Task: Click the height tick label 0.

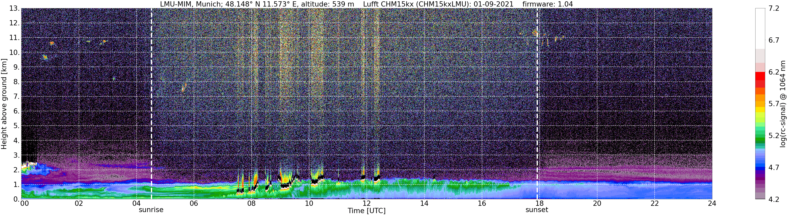Action: (17, 199)
